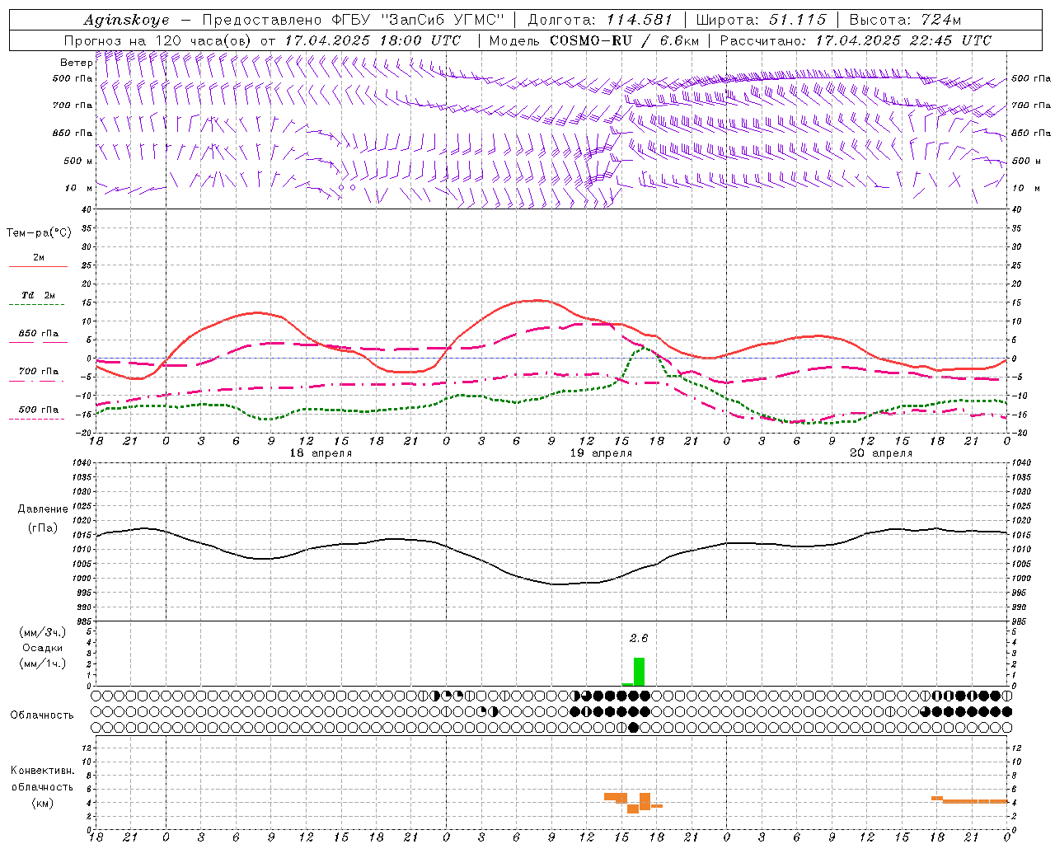Click the left-axis 500 гПа wind level label
This screenshot has height=844, width=1055.
click(x=73, y=78)
